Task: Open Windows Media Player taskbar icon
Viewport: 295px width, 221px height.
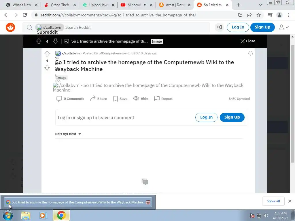Action: [x=43, y=215]
